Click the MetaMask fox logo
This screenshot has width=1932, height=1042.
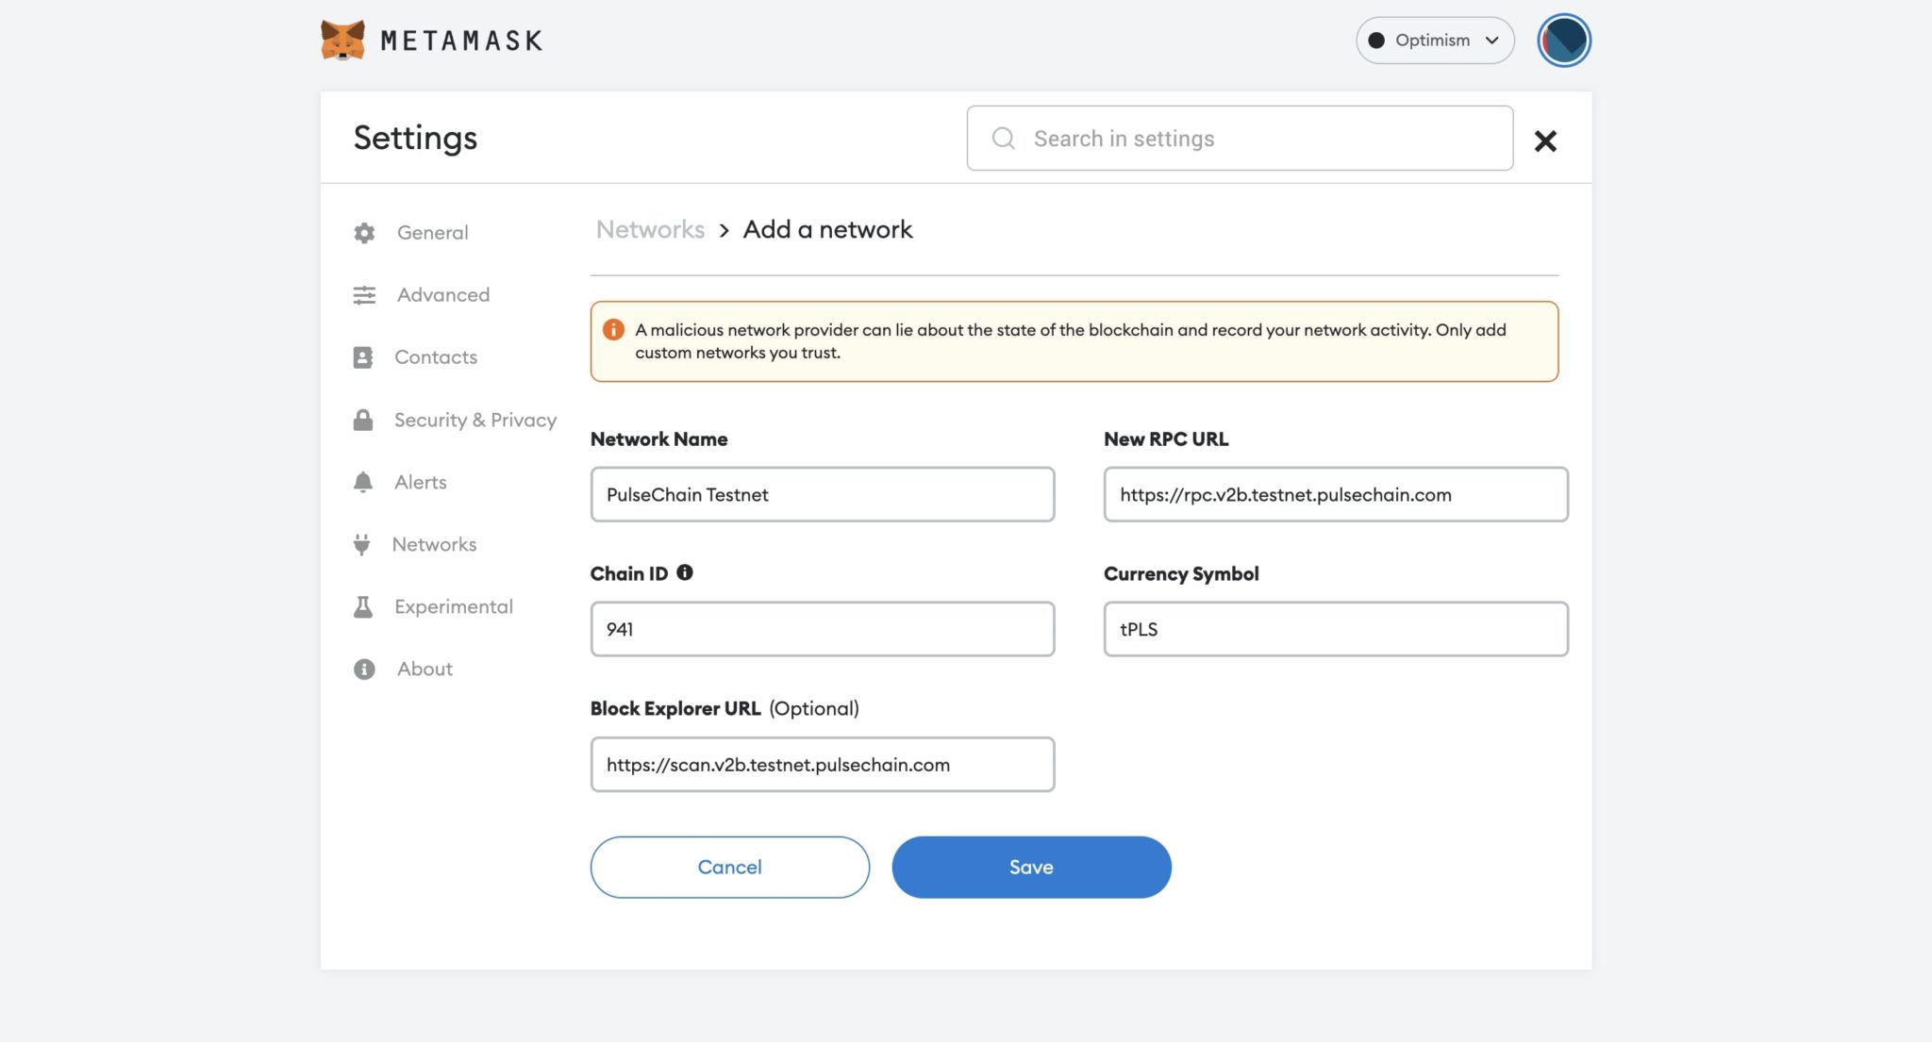pos(342,40)
